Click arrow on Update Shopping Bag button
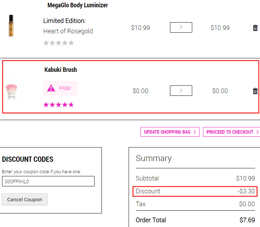This screenshot has width=260, height=227. pyautogui.click(x=195, y=132)
